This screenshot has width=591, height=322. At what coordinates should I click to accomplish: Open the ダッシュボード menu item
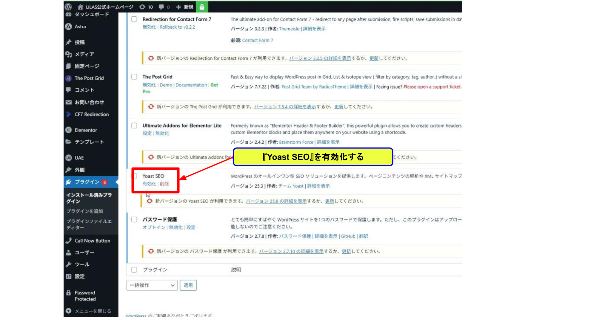91,14
